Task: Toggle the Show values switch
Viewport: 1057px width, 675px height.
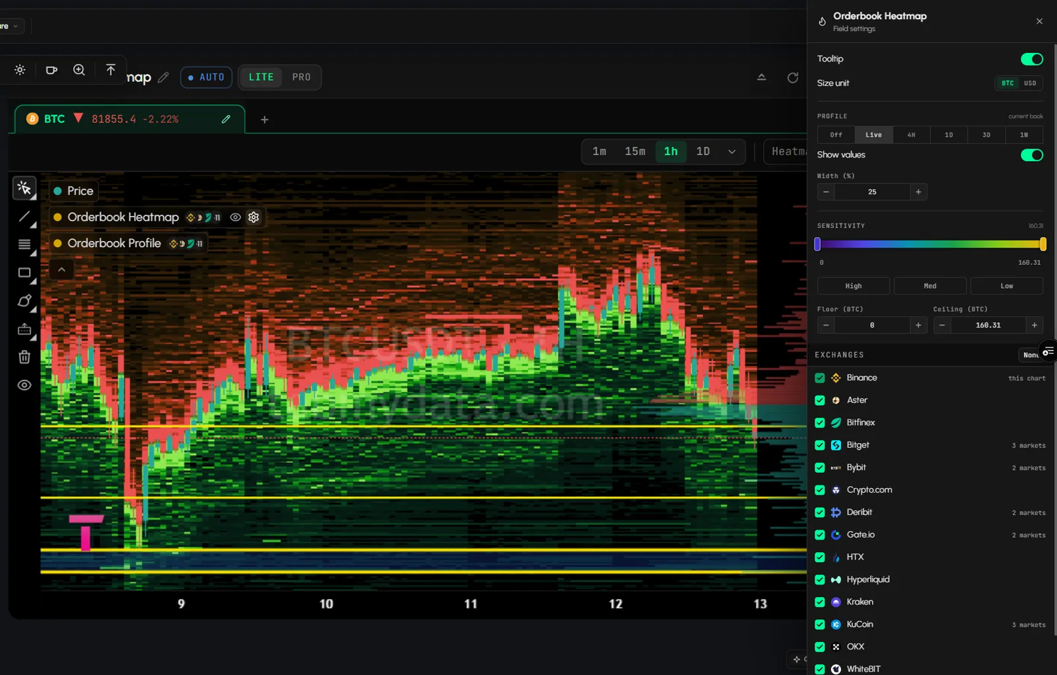Action: tap(1031, 155)
